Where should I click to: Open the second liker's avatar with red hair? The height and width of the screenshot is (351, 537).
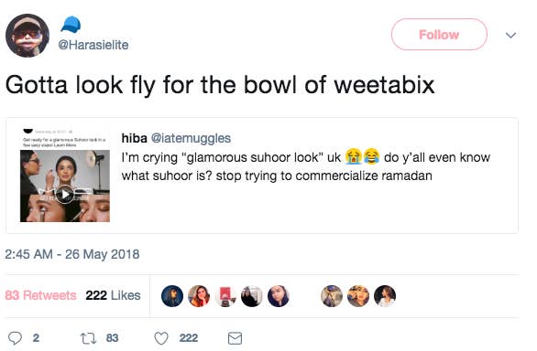(199, 296)
